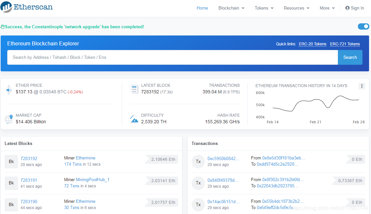
Task: Click the 2.03141 Eth reward badge
Action: pyautogui.click(x=162, y=180)
